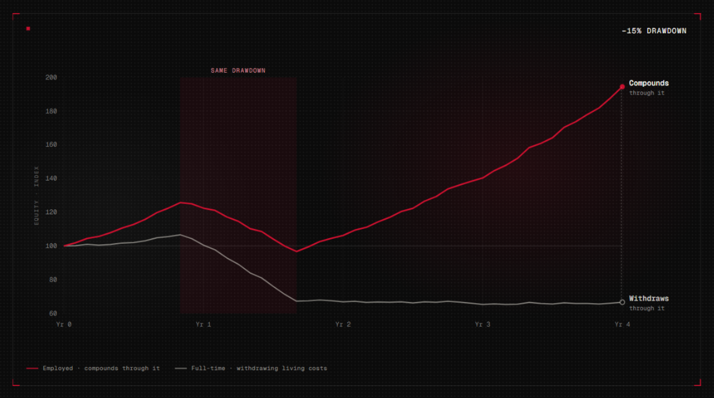Screen dimensions: 714x398
Task: Click x-axis label "Yr 0"
Action: click(x=64, y=324)
